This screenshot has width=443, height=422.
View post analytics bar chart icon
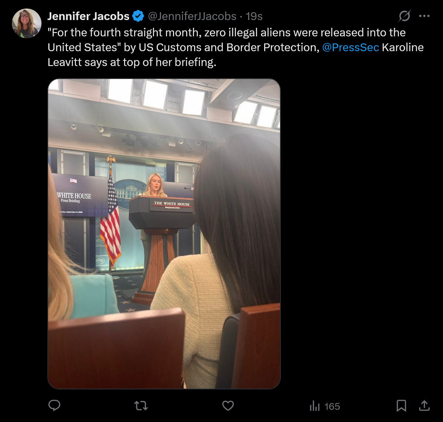315,406
